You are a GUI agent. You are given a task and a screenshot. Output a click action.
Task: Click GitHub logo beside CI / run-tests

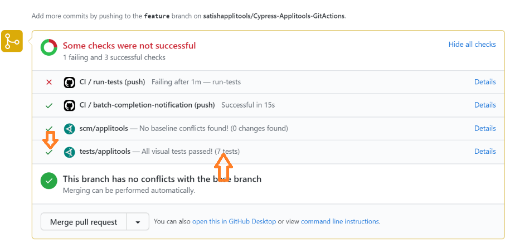(70, 82)
